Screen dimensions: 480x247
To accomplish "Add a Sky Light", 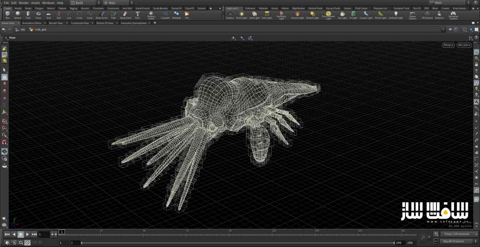I will point(342,15).
